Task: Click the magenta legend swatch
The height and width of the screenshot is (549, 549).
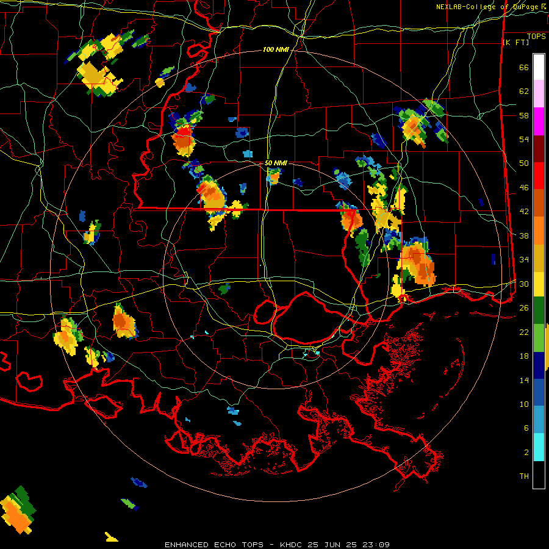Action: click(x=539, y=121)
